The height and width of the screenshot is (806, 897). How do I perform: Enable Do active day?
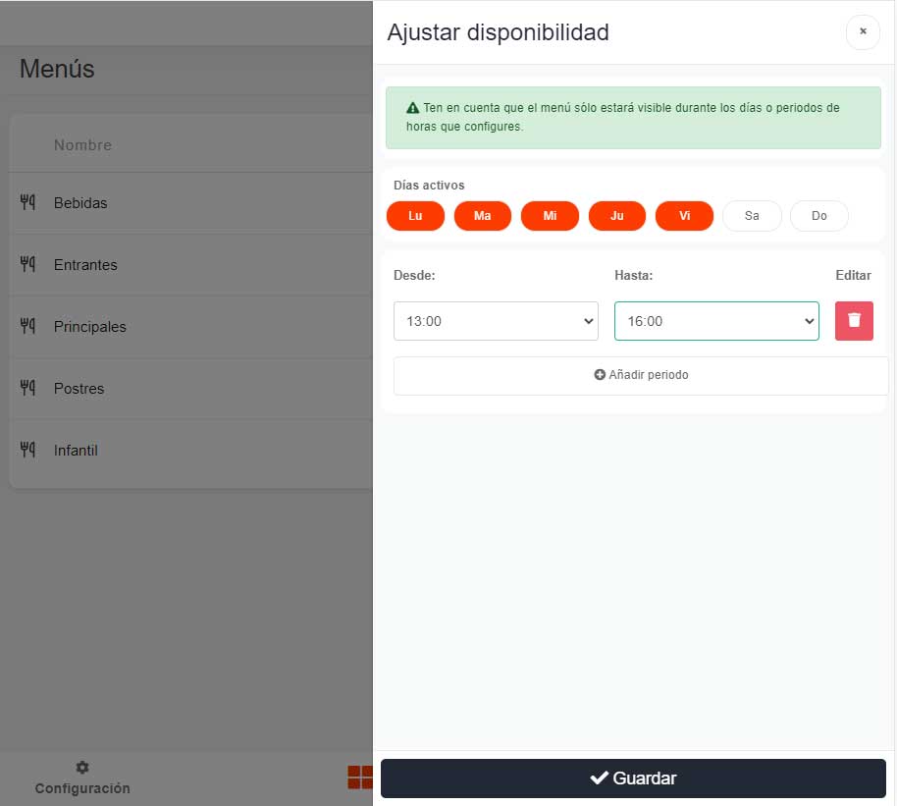pyautogui.click(x=818, y=216)
